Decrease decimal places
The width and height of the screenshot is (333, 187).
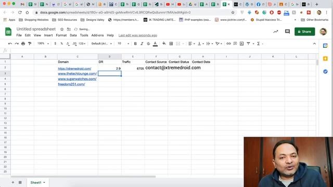click(x=68, y=44)
